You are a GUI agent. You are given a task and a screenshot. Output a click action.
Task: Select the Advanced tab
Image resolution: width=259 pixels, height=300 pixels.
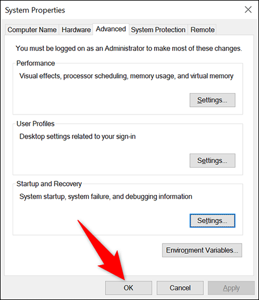111,29
